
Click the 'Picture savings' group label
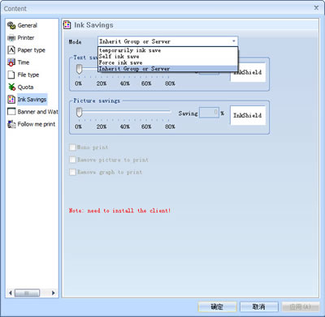point(97,101)
